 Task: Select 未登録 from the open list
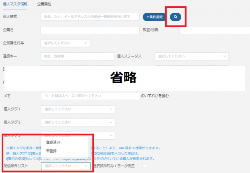coord(65,151)
